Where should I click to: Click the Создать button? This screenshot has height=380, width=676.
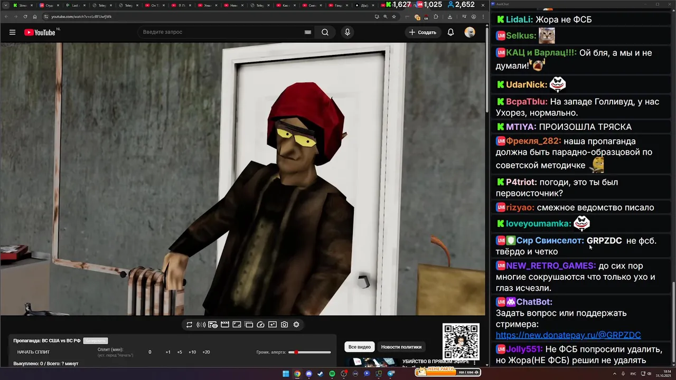[422, 32]
